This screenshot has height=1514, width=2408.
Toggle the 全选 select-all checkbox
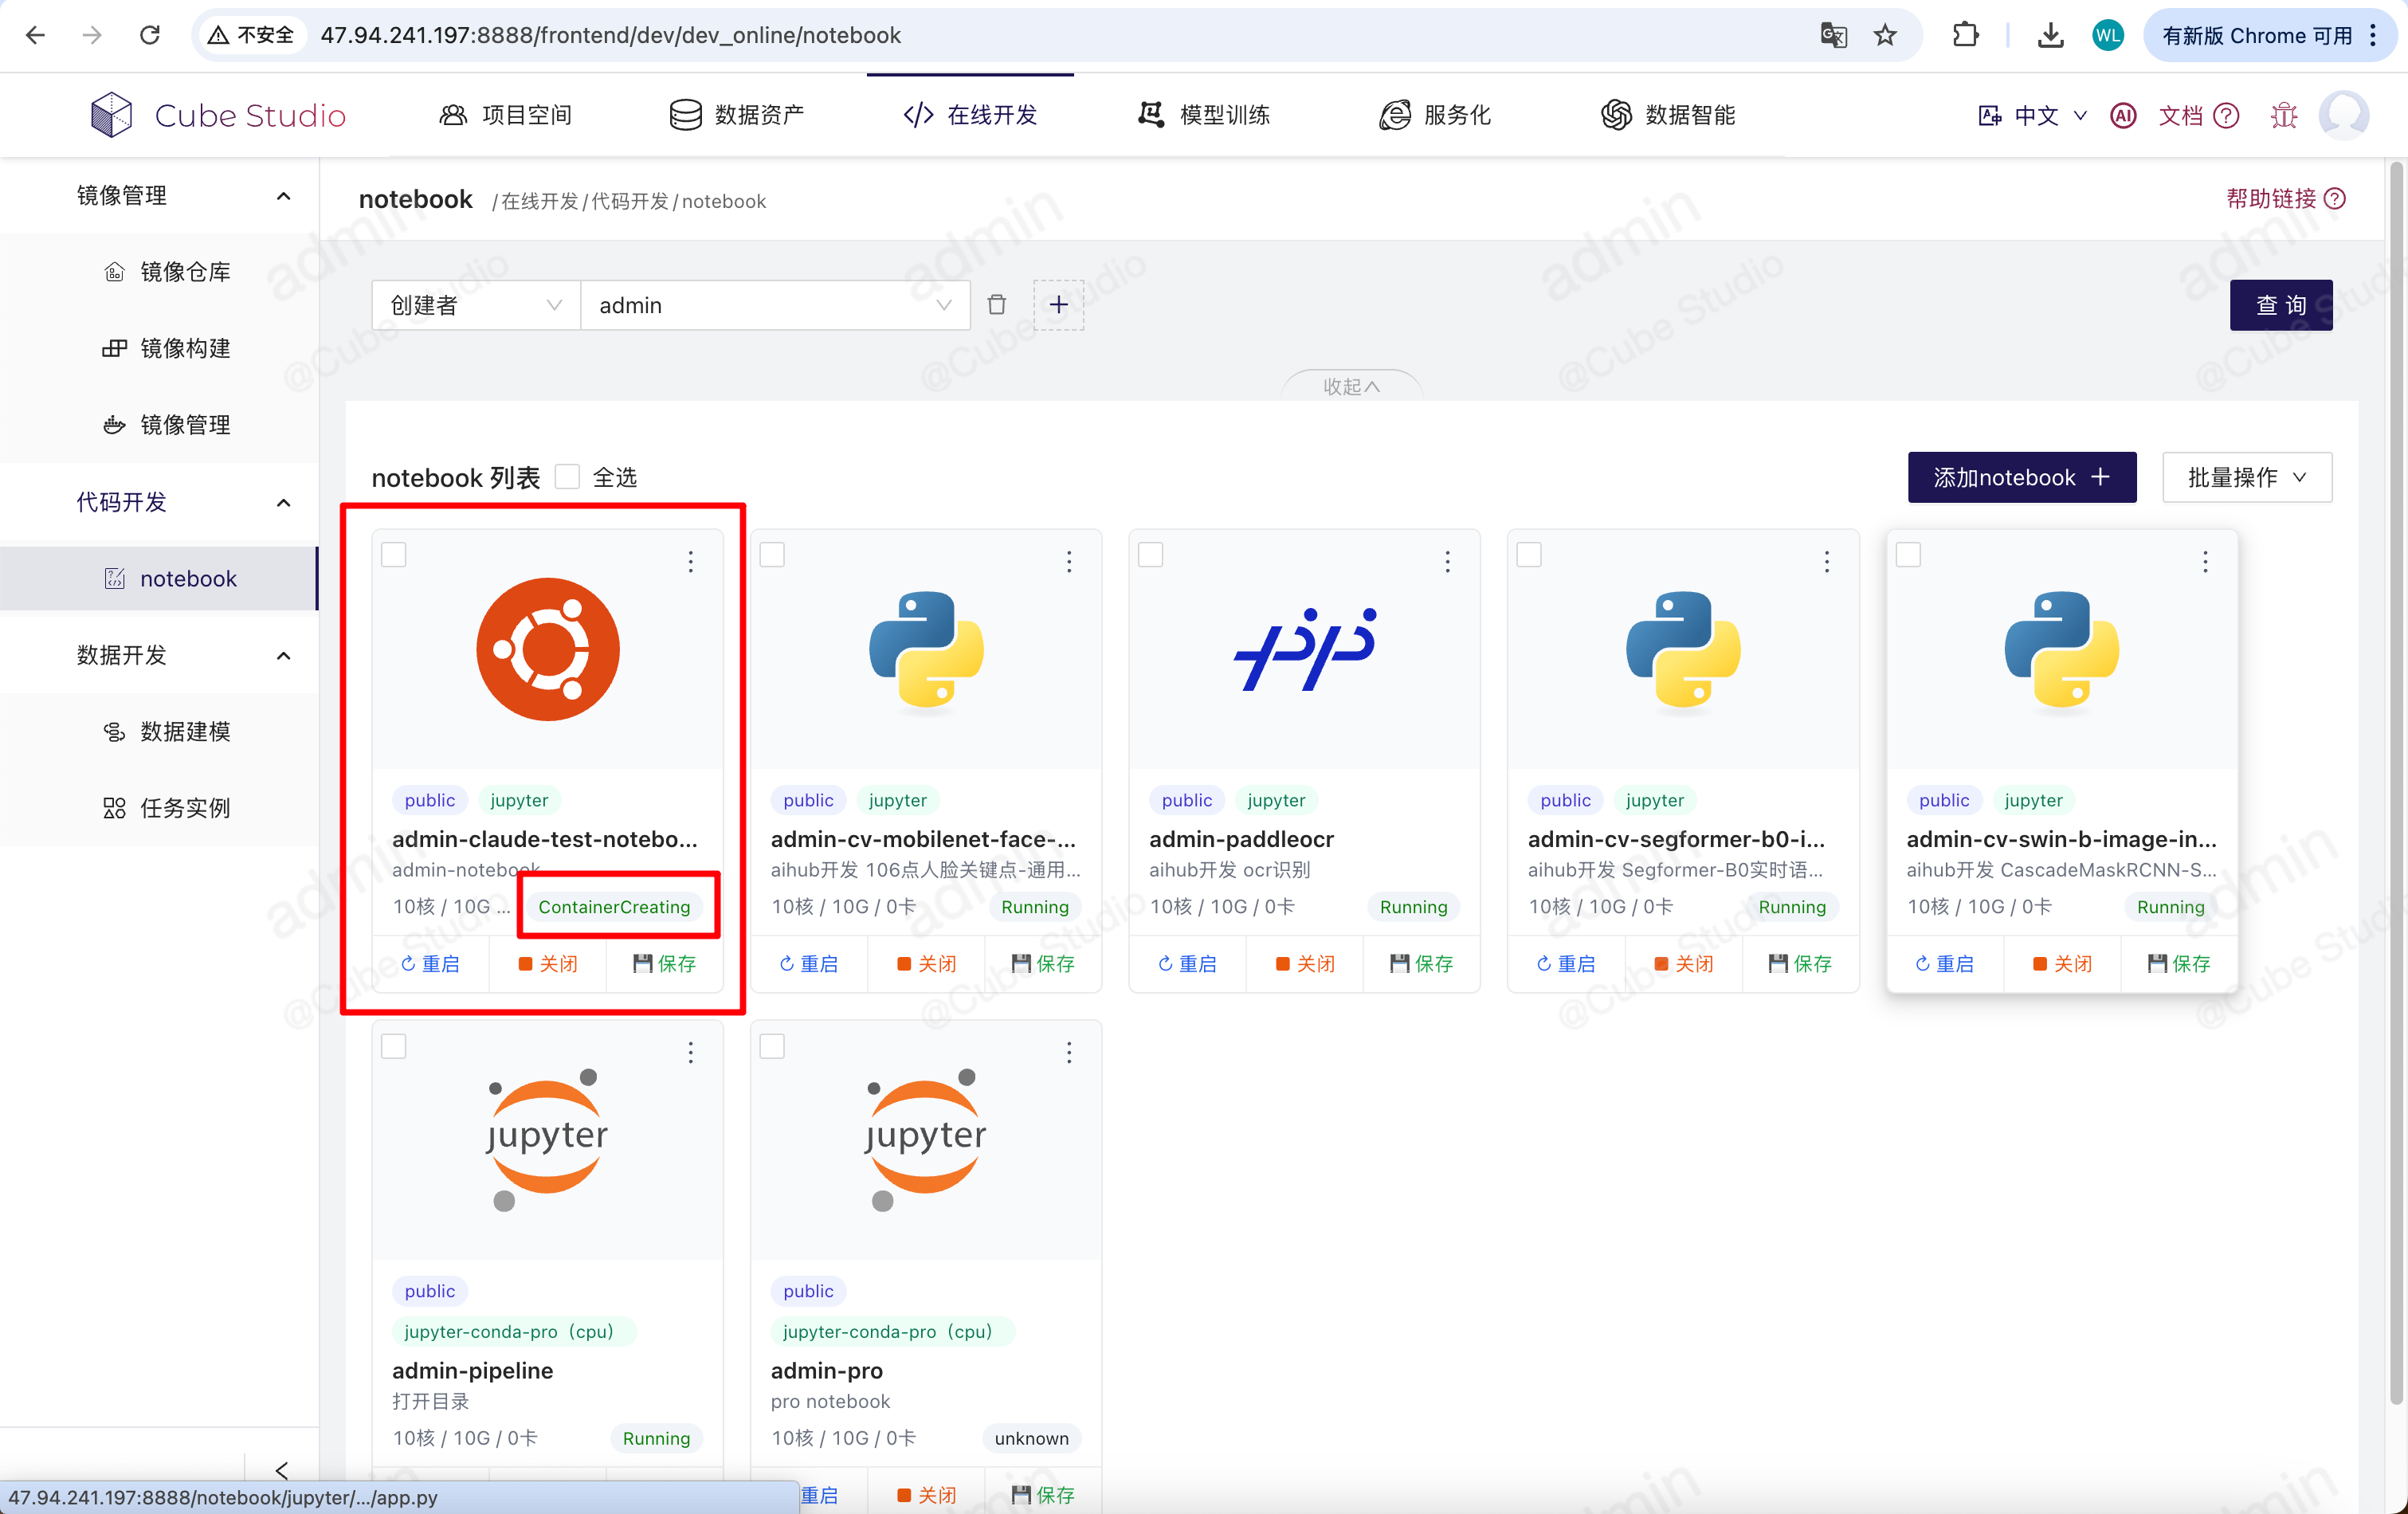pyautogui.click(x=567, y=476)
